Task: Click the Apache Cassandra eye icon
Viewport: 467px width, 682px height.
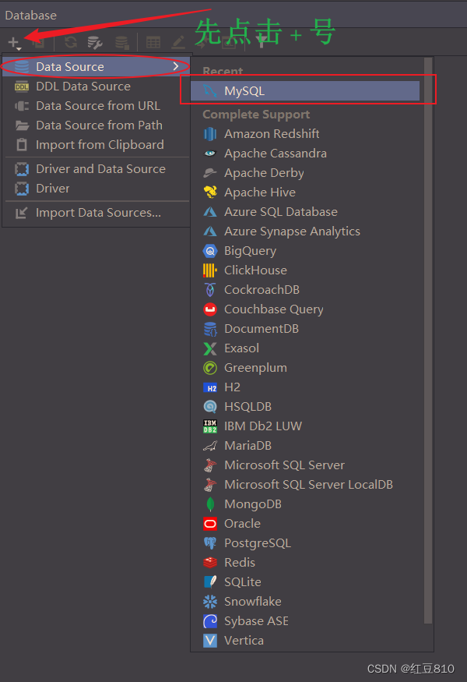Action: click(x=210, y=154)
